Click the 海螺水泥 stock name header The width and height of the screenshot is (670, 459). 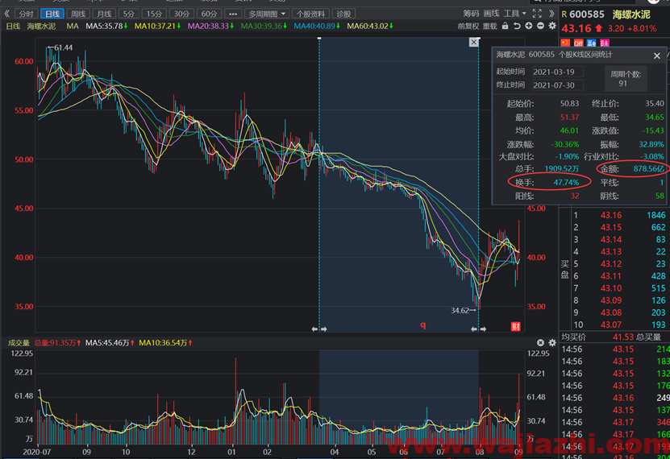coord(631,14)
